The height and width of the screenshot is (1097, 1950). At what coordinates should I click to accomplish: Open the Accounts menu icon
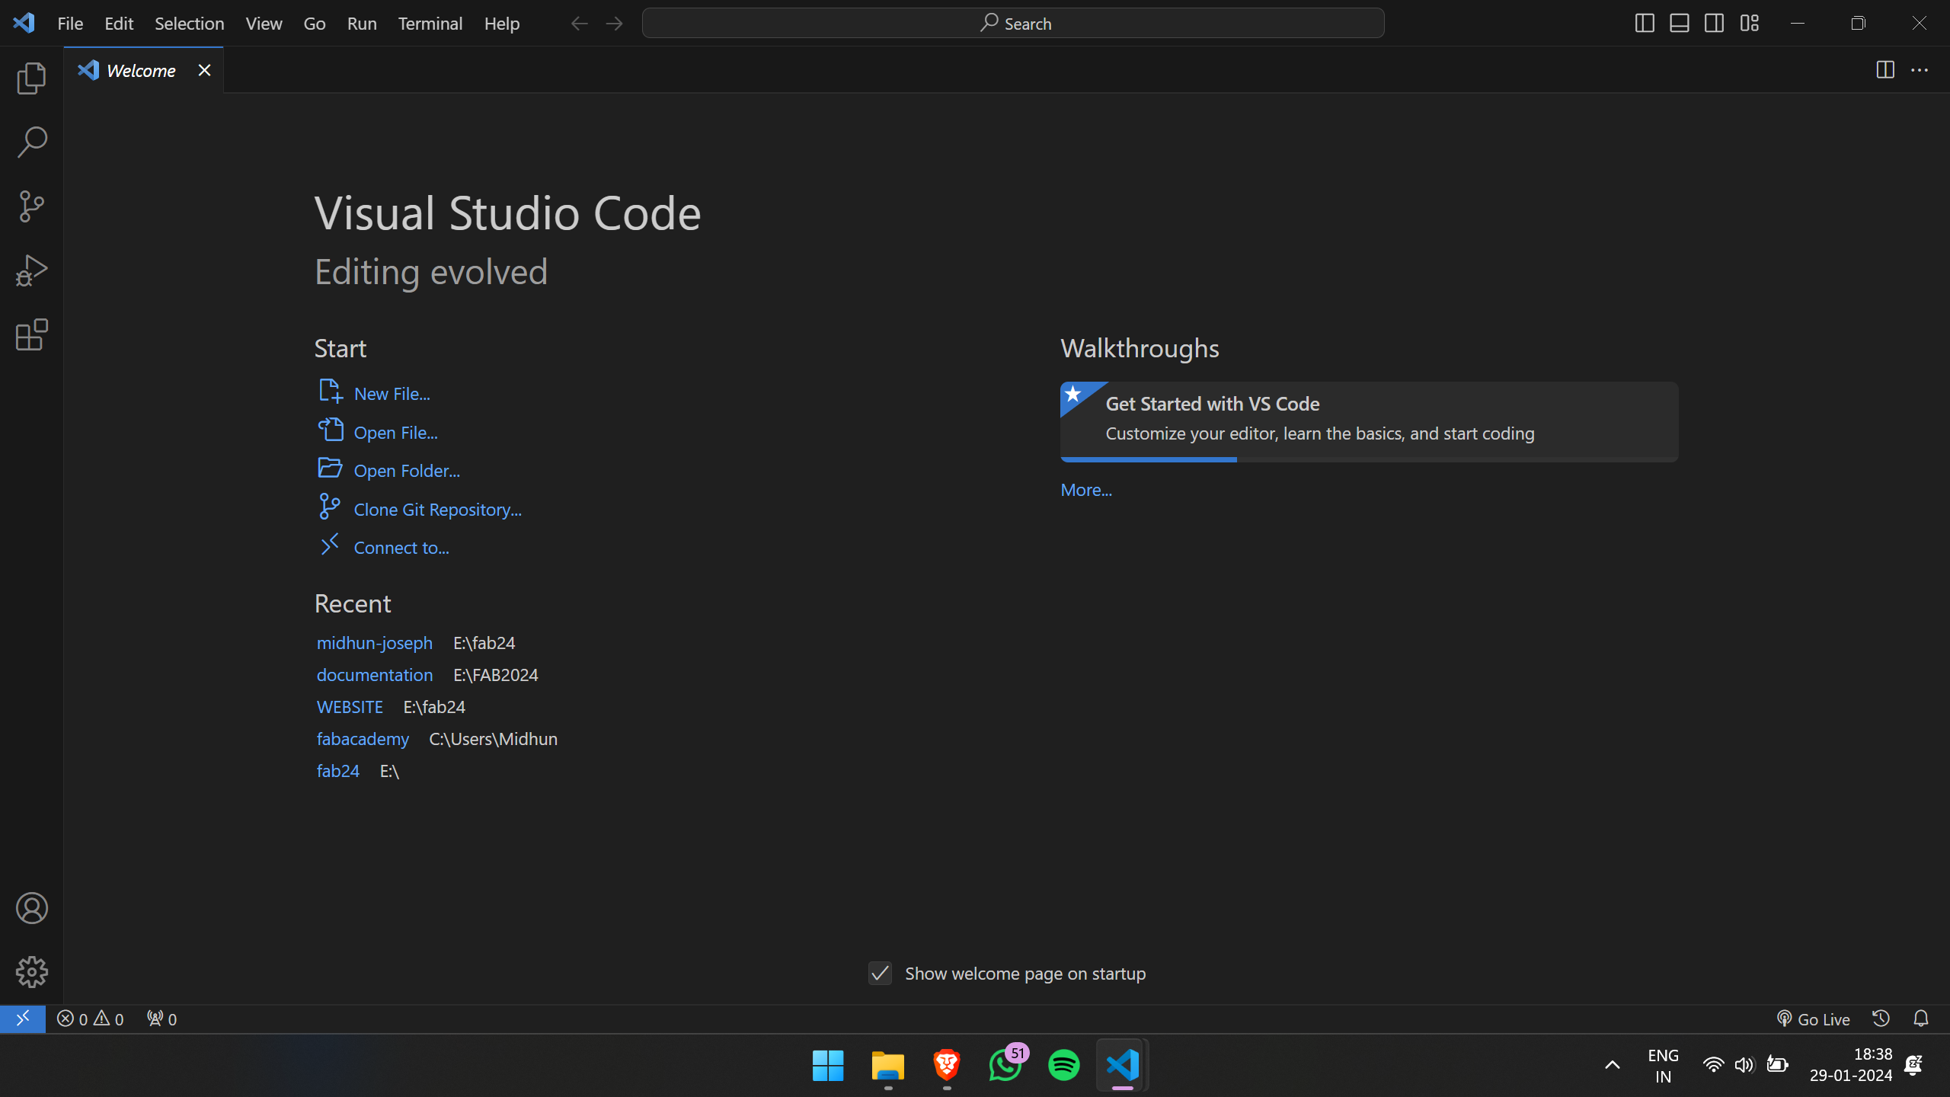pos(31,908)
